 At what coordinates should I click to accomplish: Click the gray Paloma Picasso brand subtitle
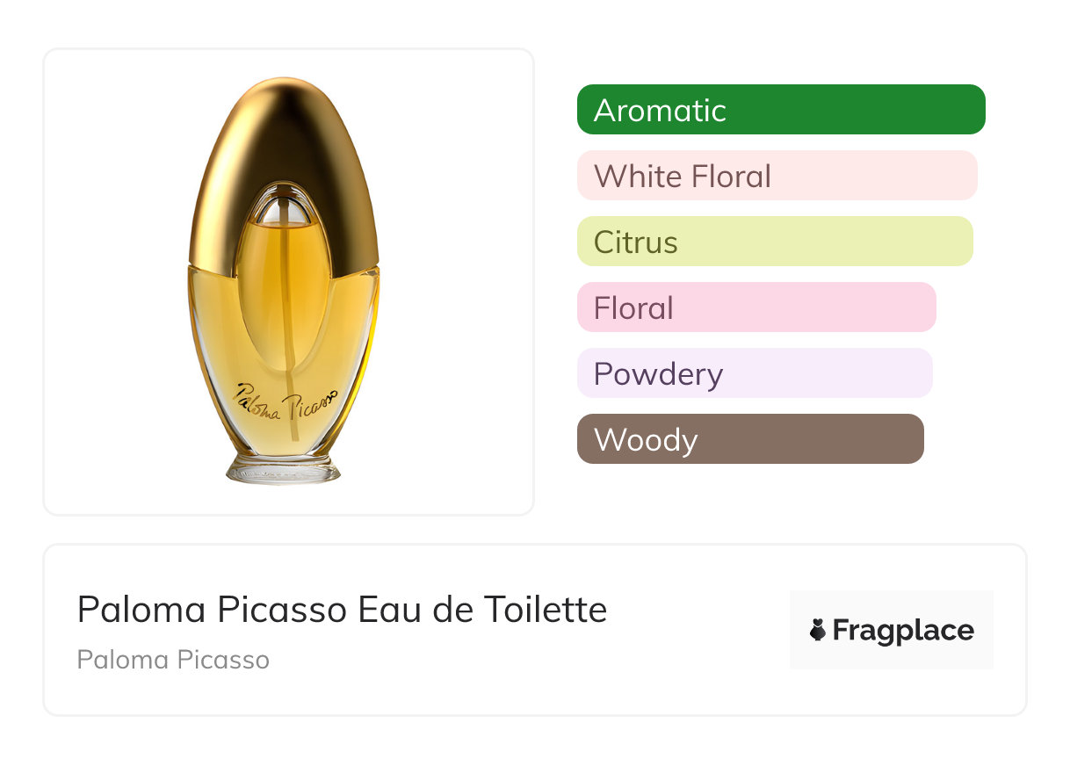coord(173,660)
